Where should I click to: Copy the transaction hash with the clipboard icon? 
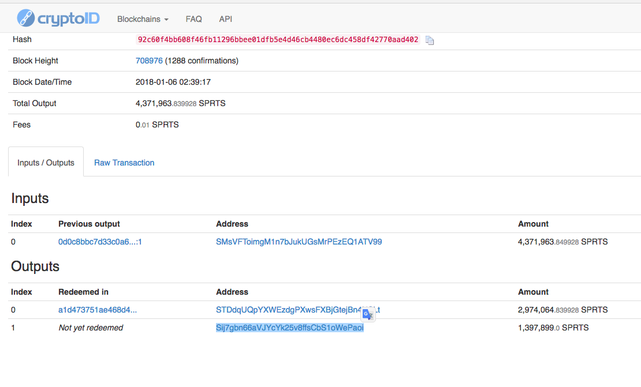[x=429, y=40]
